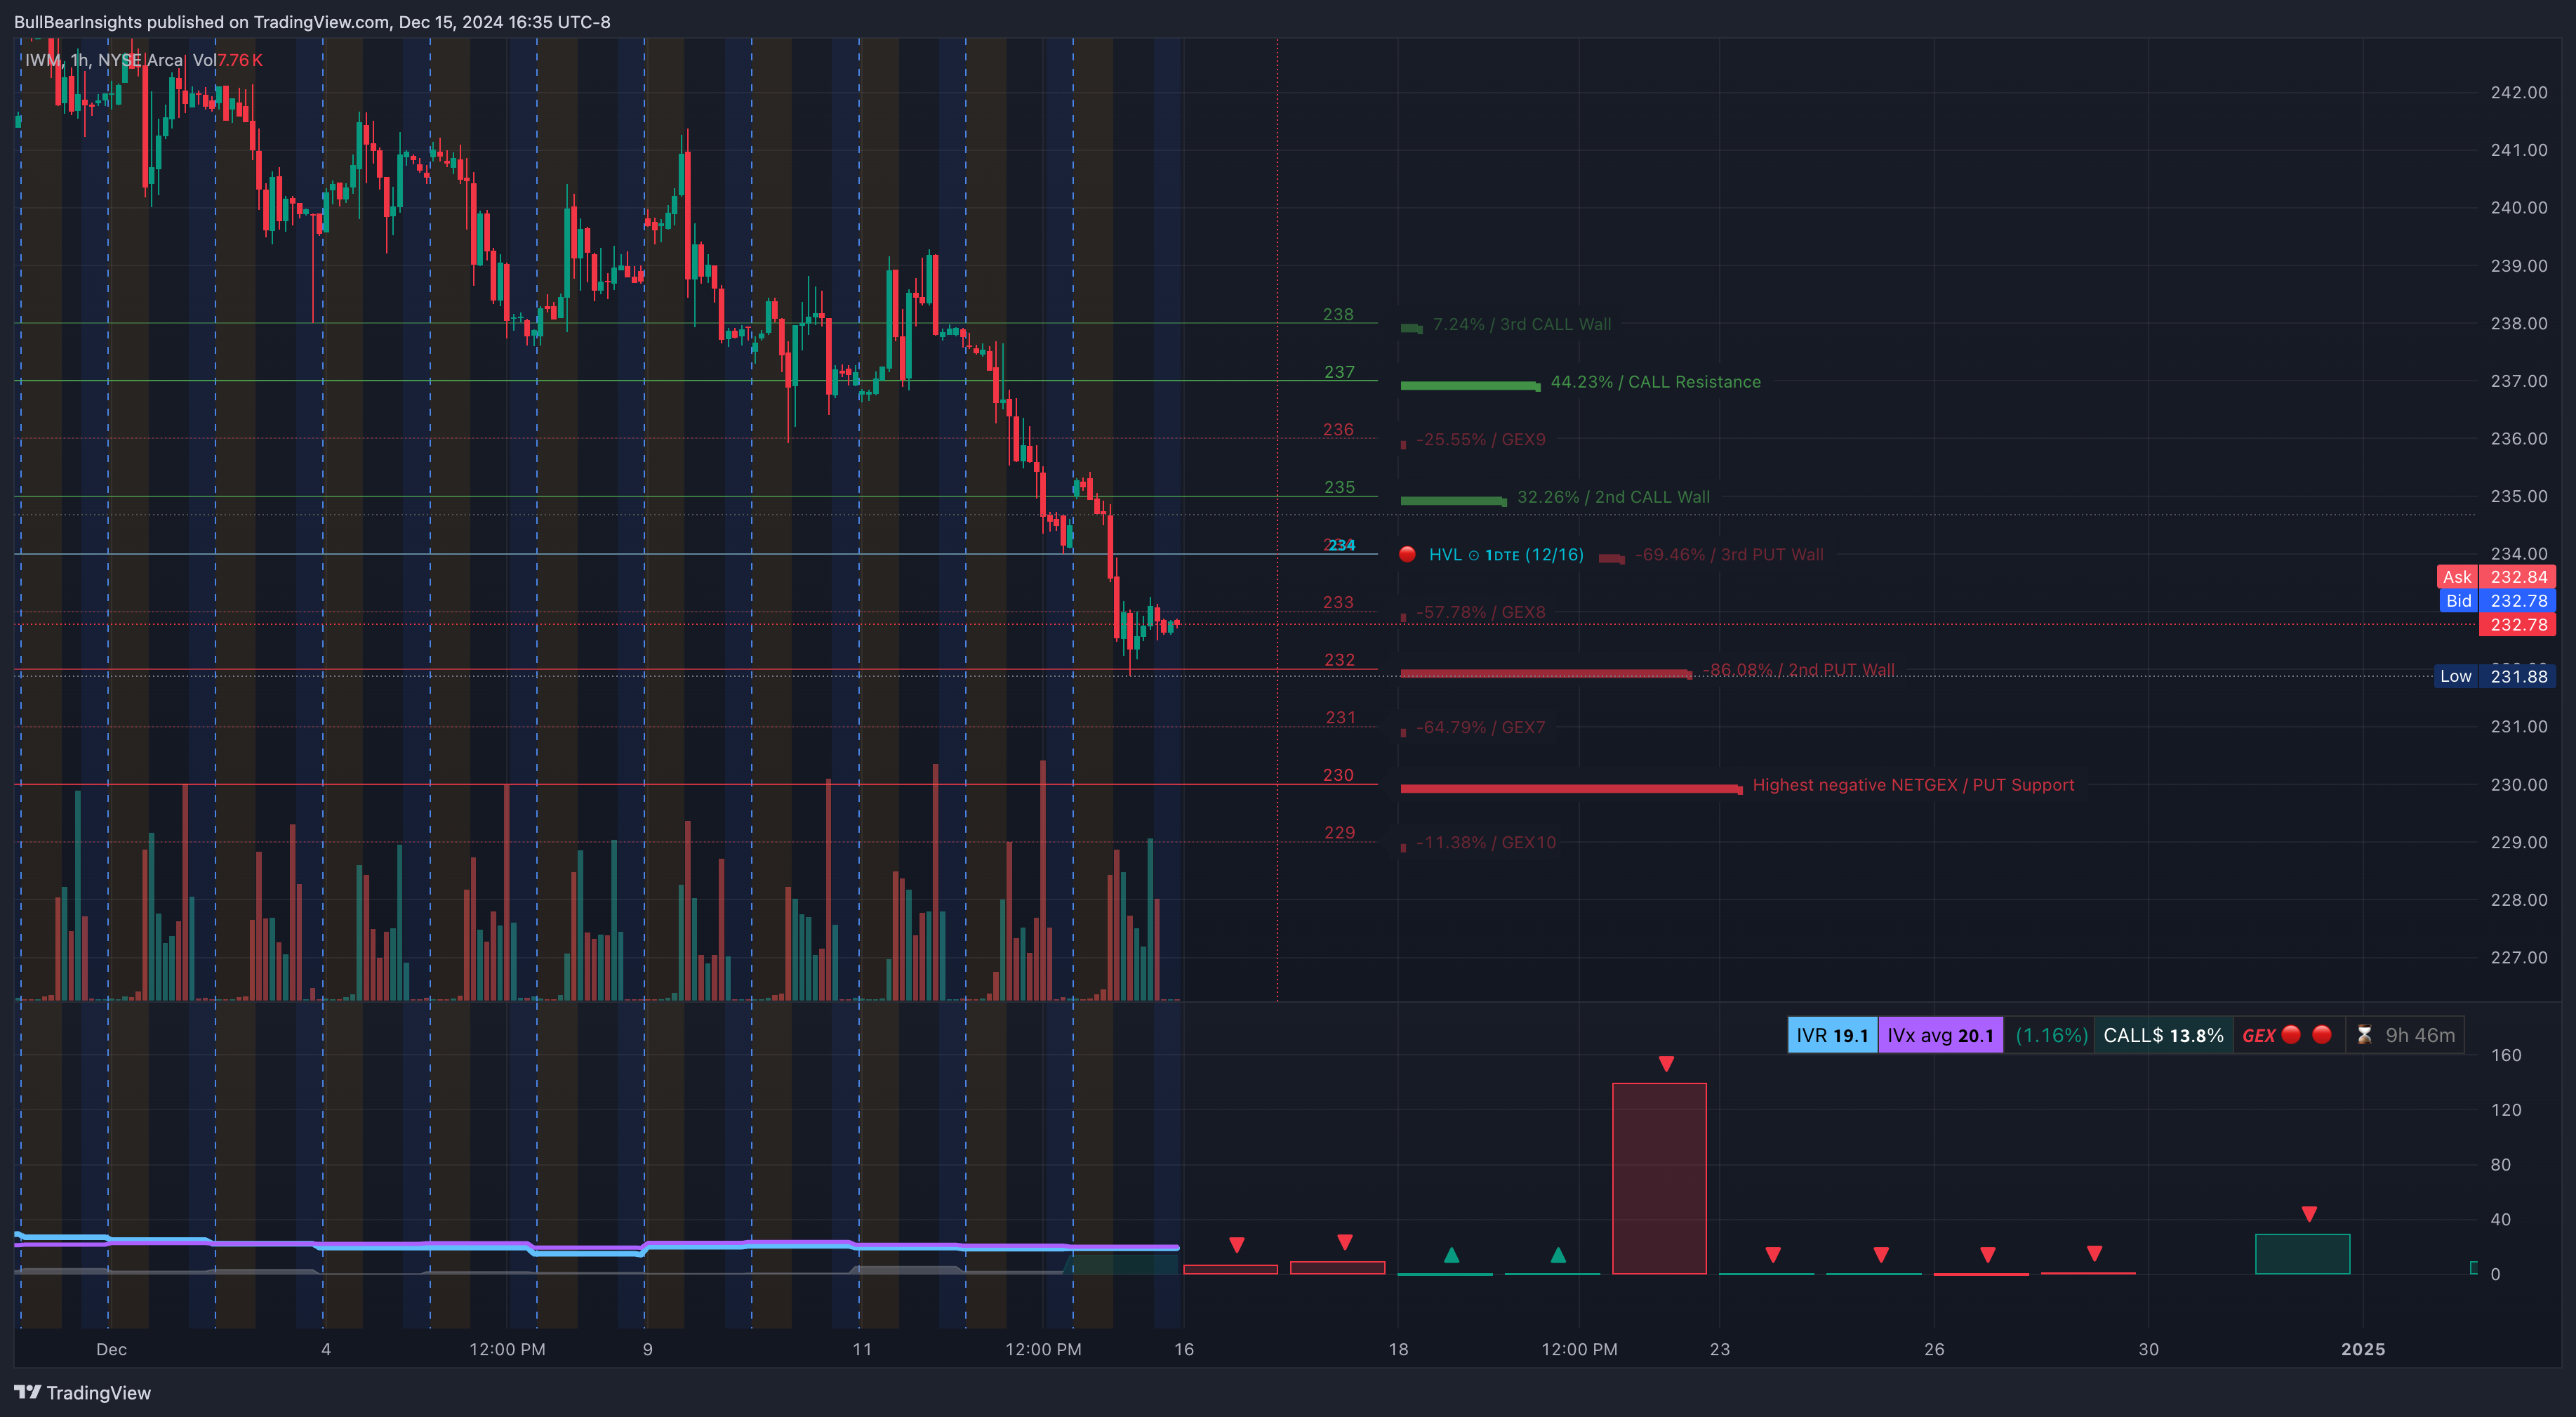Click the -57.78% / GEX8 label
The height and width of the screenshot is (1417, 2576).
1481,612
